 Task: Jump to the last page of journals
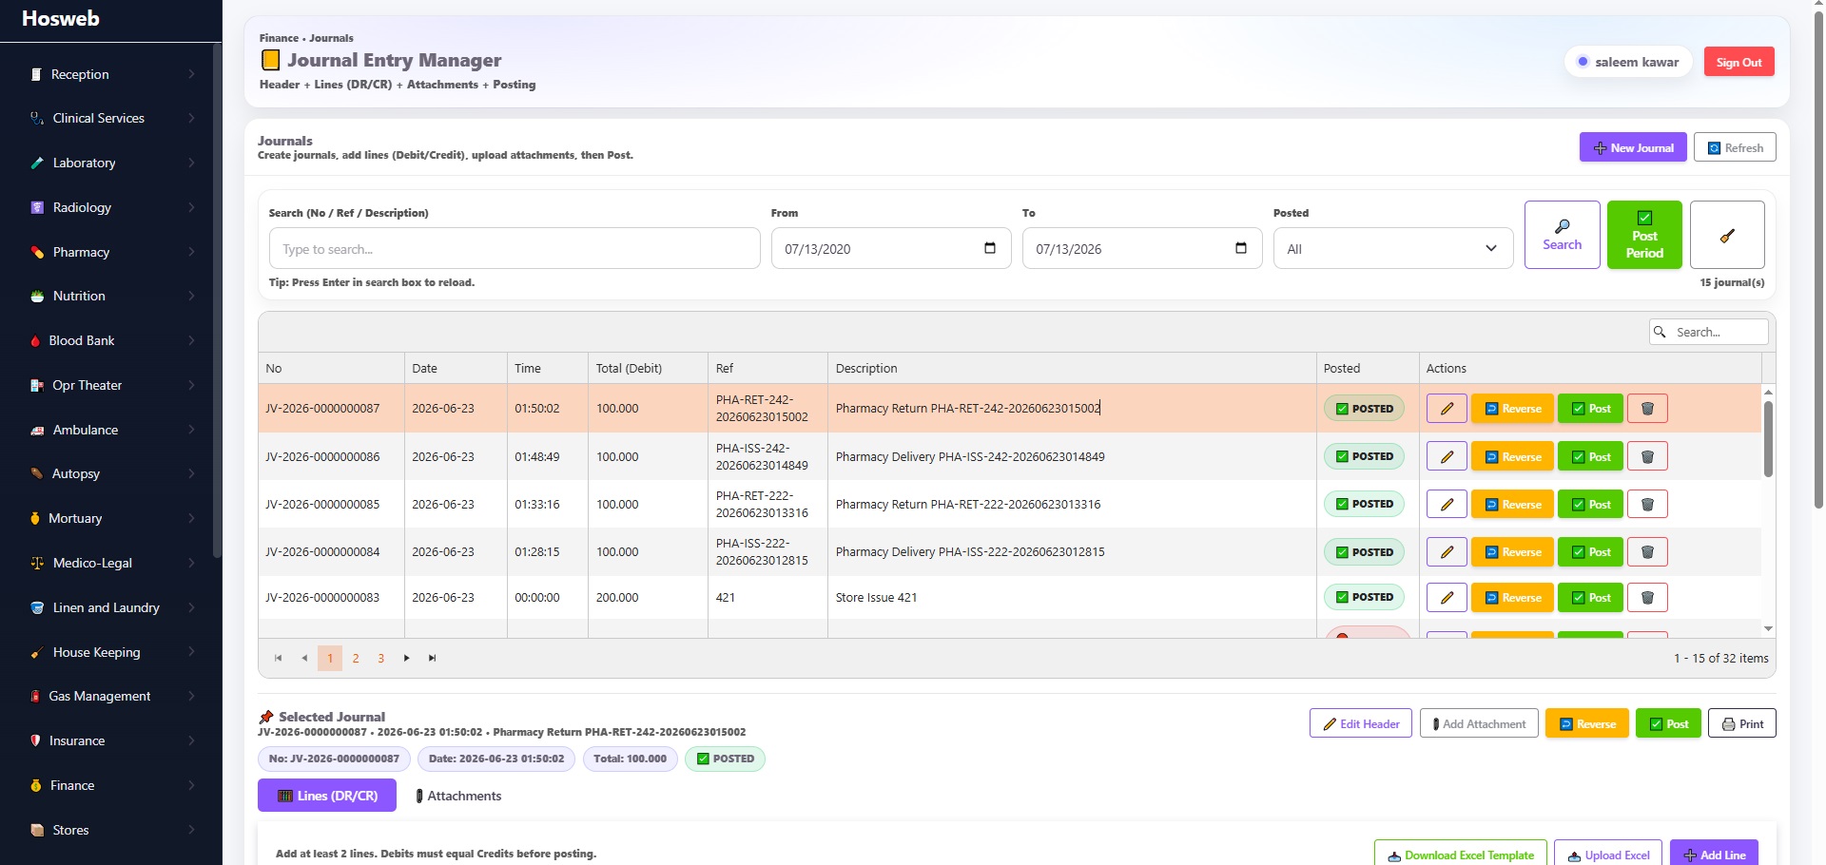tap(432, 658)
